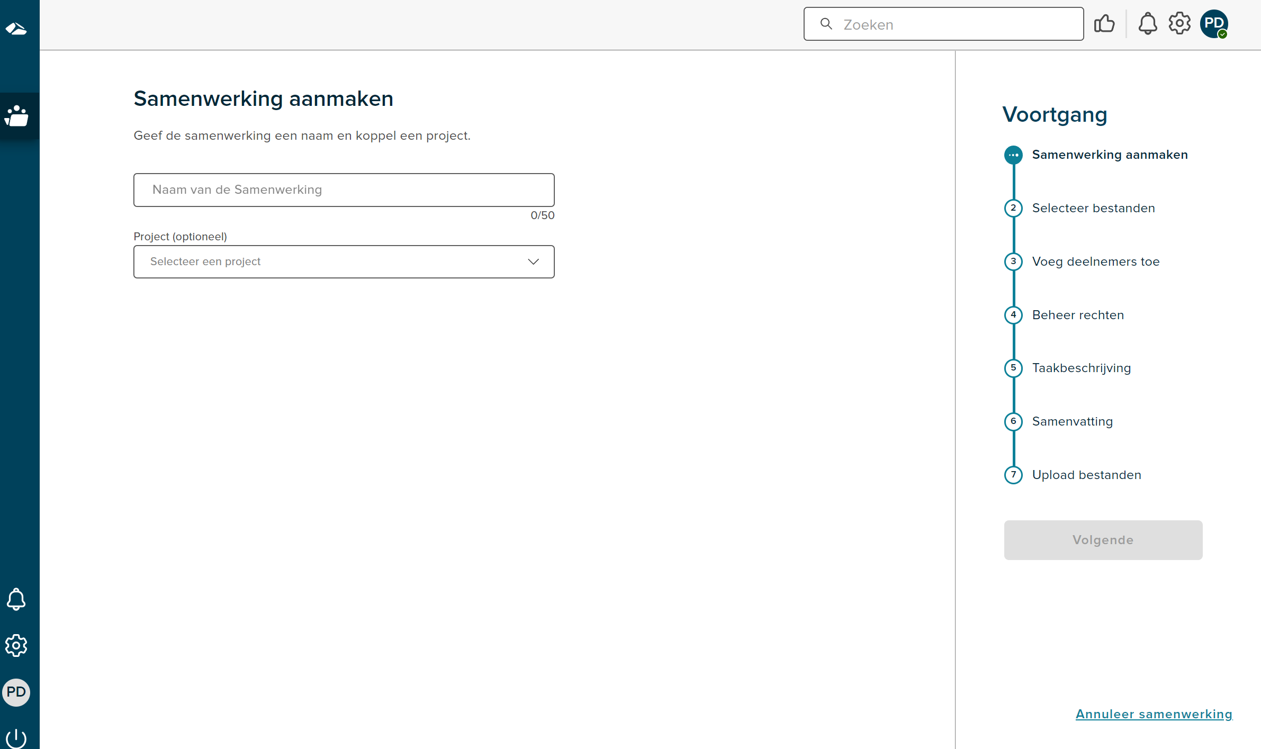Go to step 2 Selecteer bestanden
The image size is (1261, 749).
pyautogui.click(x=1093, y=208)
